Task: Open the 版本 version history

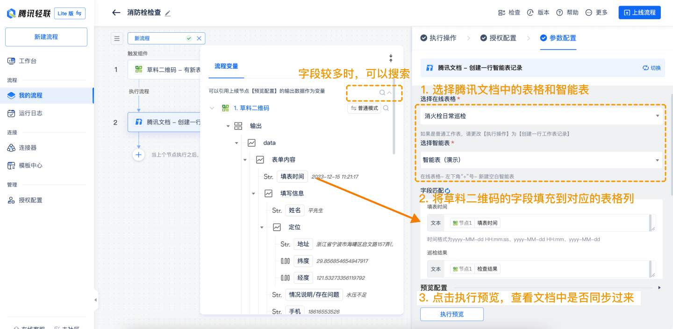Action: point(538,13)
